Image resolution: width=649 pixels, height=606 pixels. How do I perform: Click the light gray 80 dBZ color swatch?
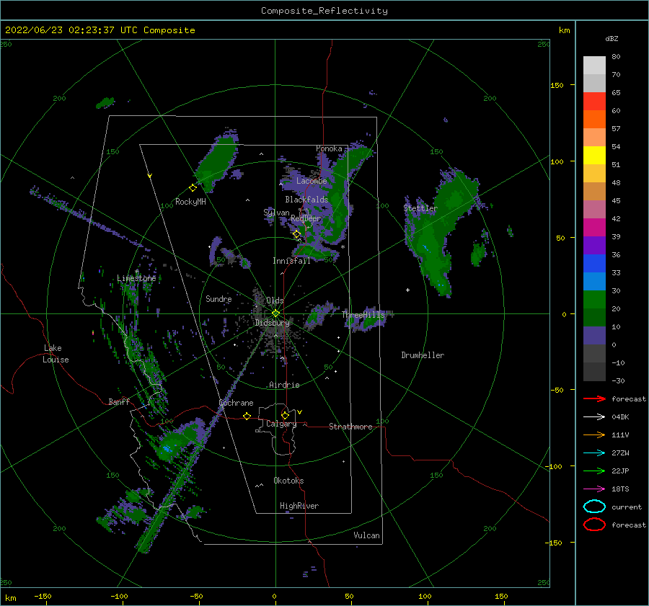click(x=594, y=65)
